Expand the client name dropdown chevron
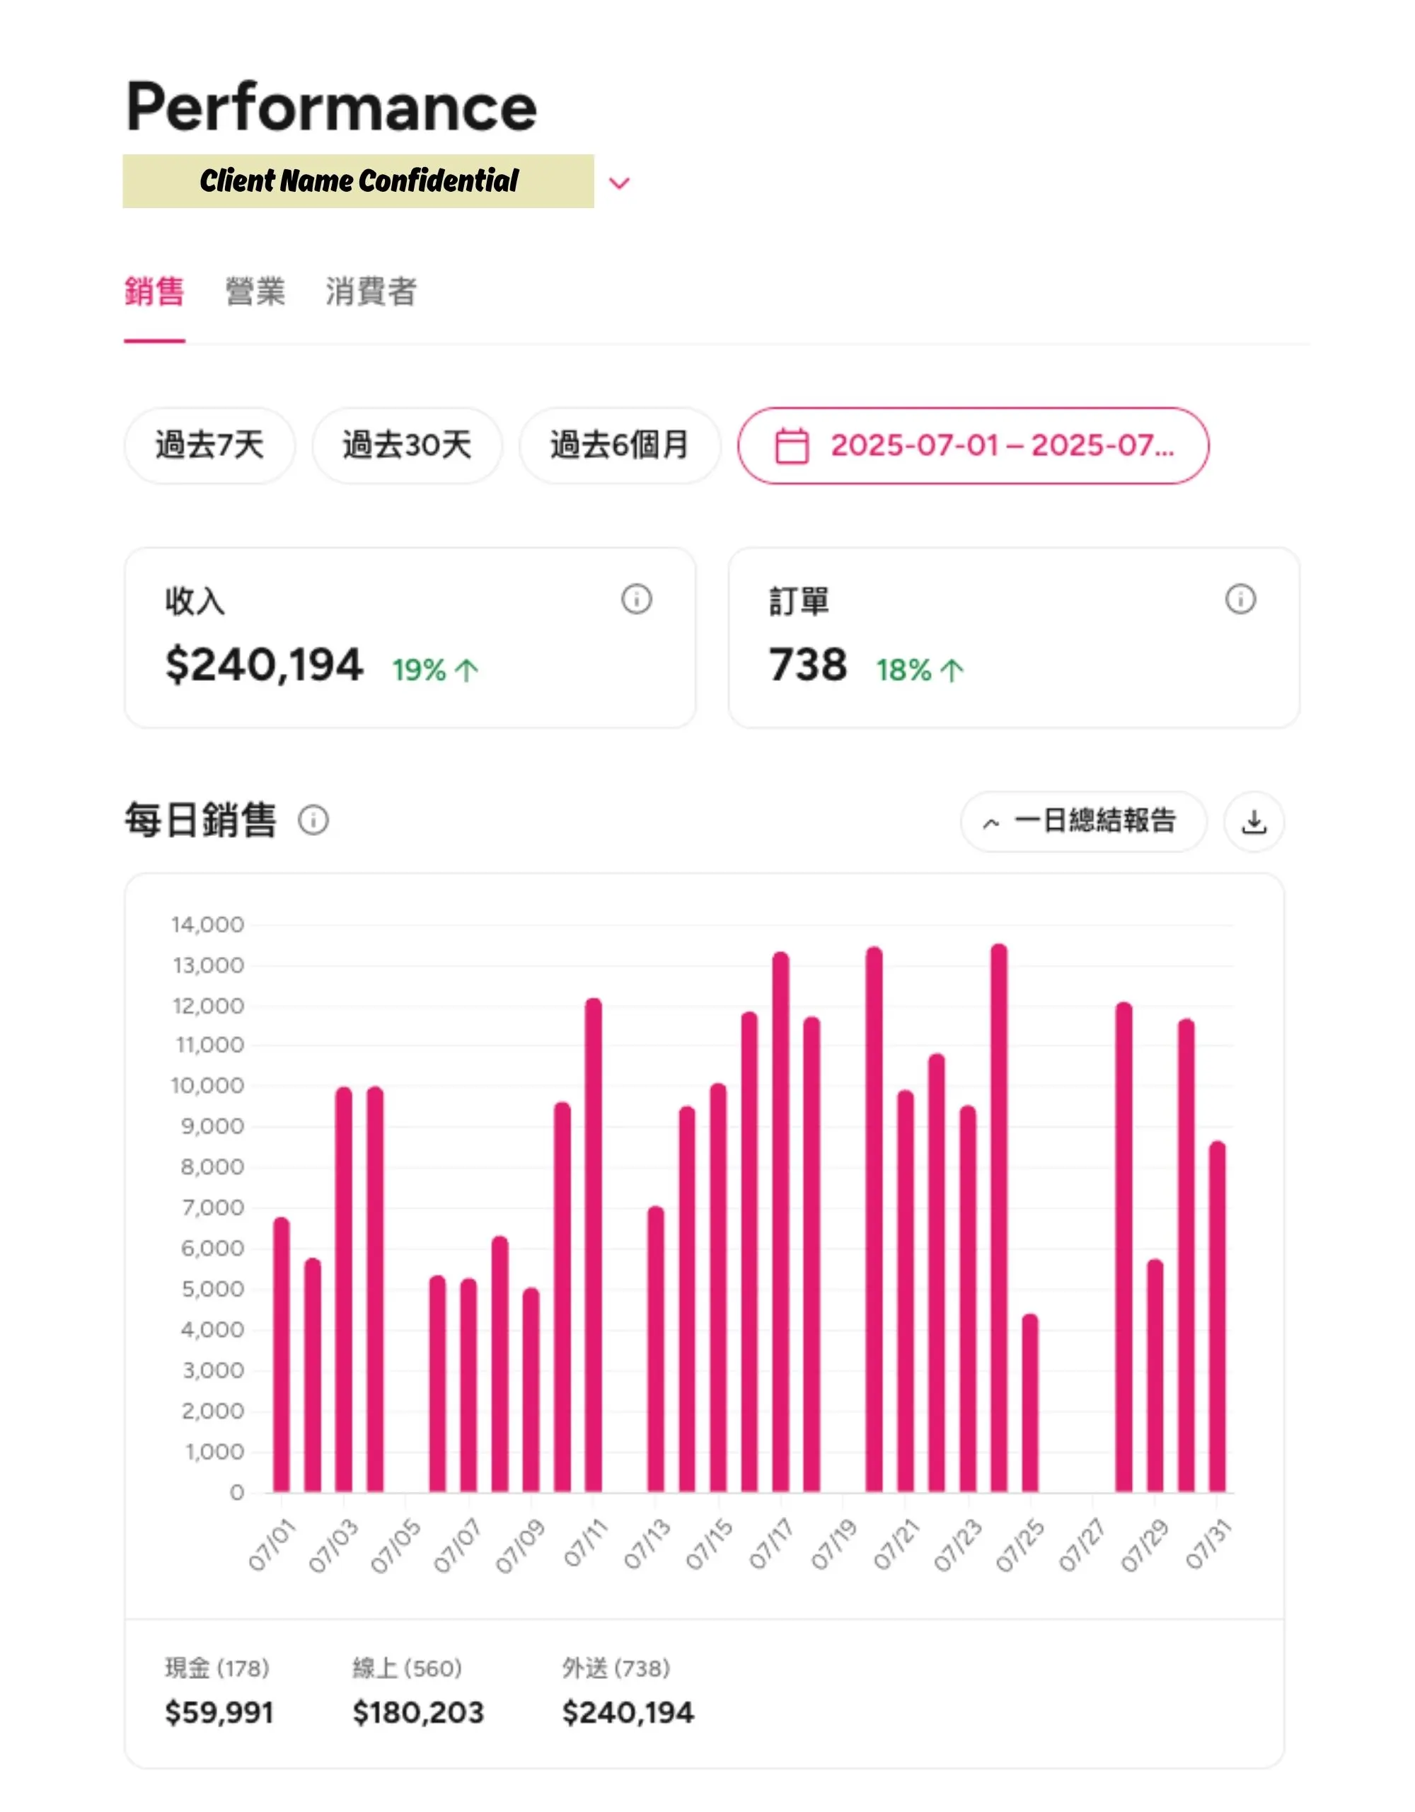 pyautogui.click(x=620, y=183)
